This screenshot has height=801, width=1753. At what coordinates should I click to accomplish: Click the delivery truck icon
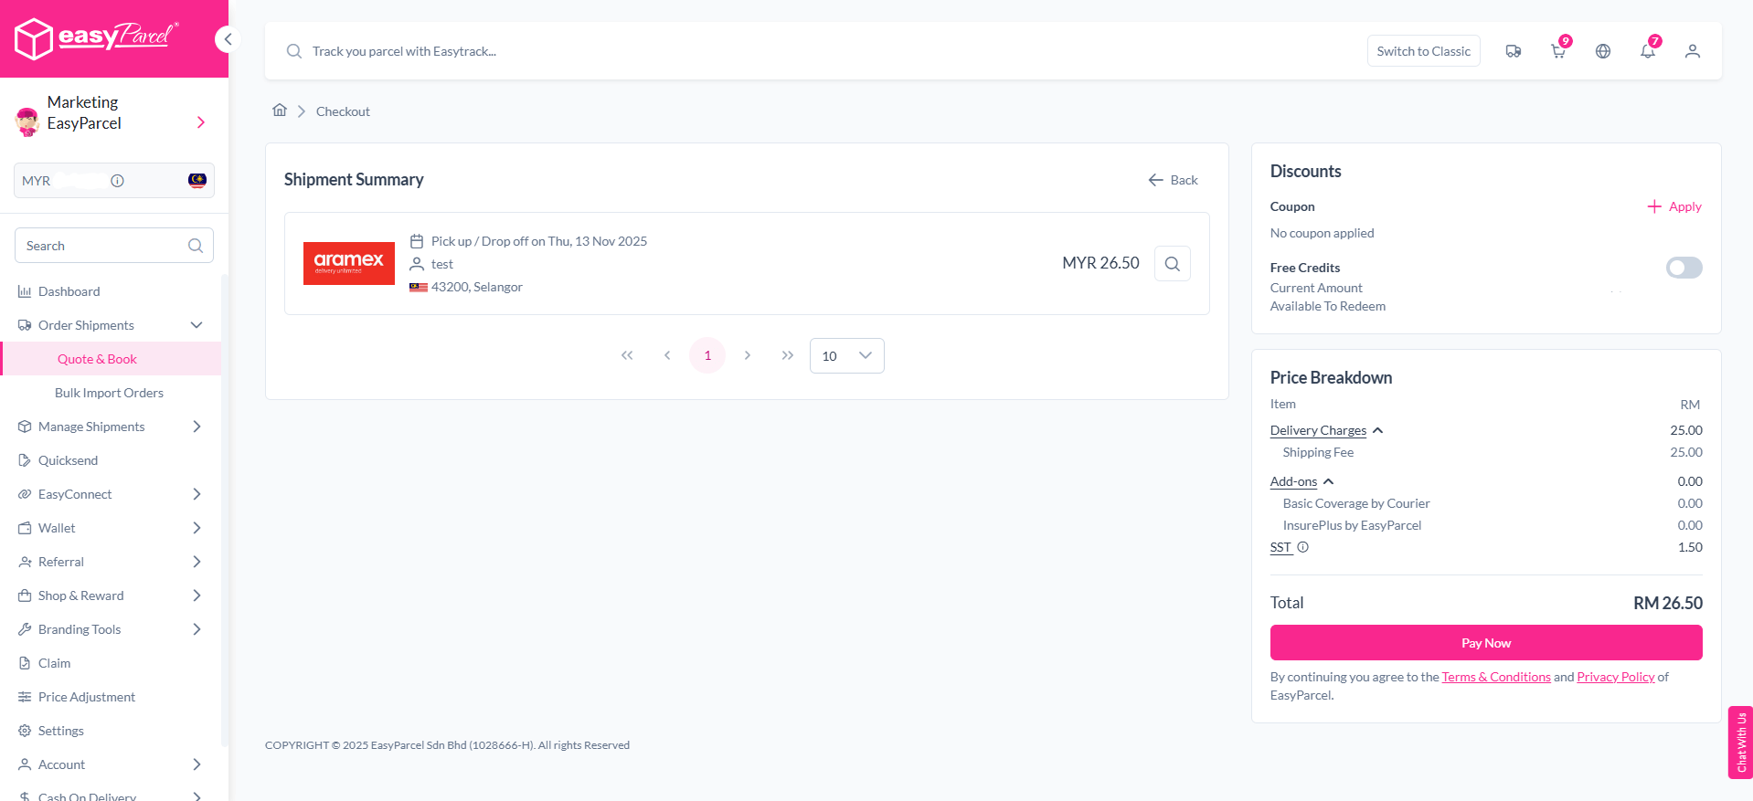coord(1513,51)
